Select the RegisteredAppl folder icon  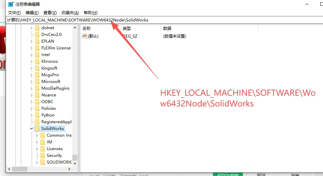click(37, 122)
